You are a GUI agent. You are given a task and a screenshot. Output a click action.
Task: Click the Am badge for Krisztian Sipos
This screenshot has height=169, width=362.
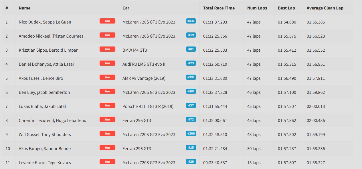(107, 49)
